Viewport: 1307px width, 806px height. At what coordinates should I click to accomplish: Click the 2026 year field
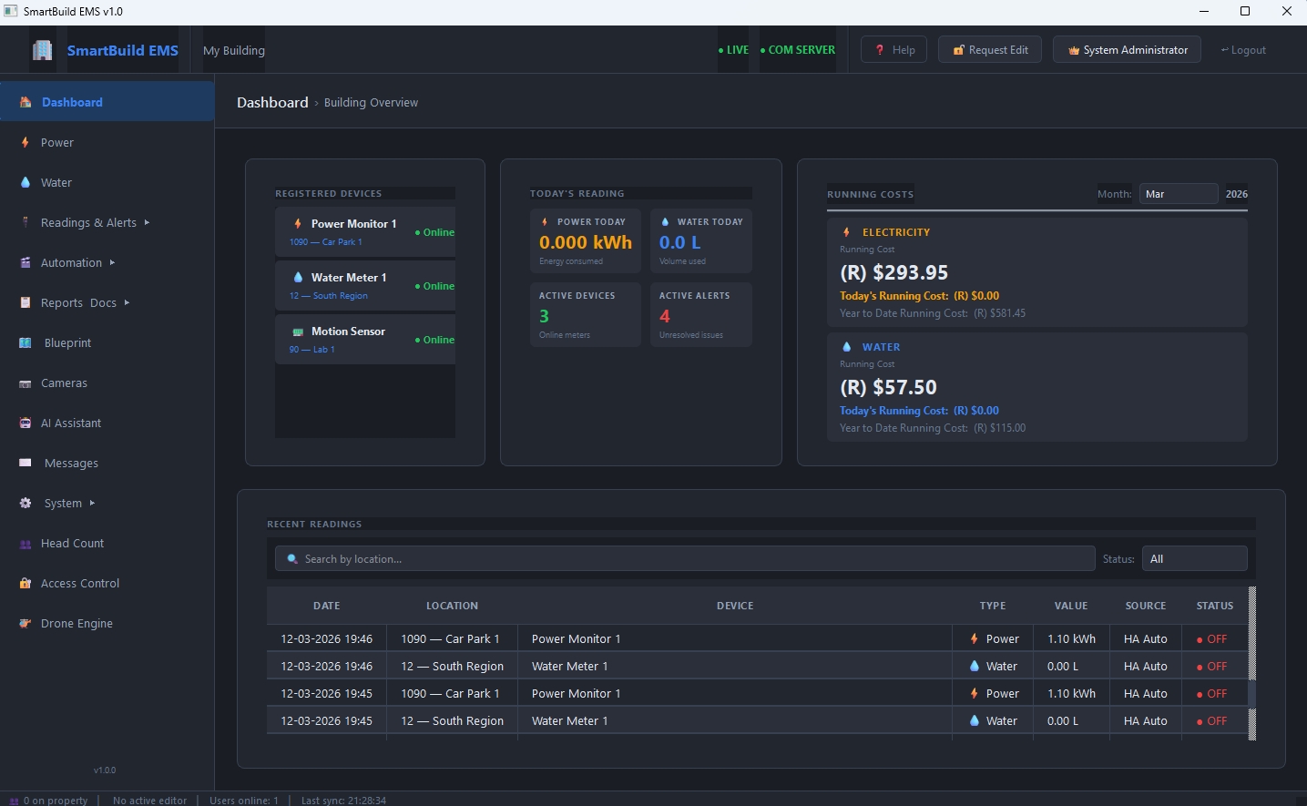coord(1236,194)
